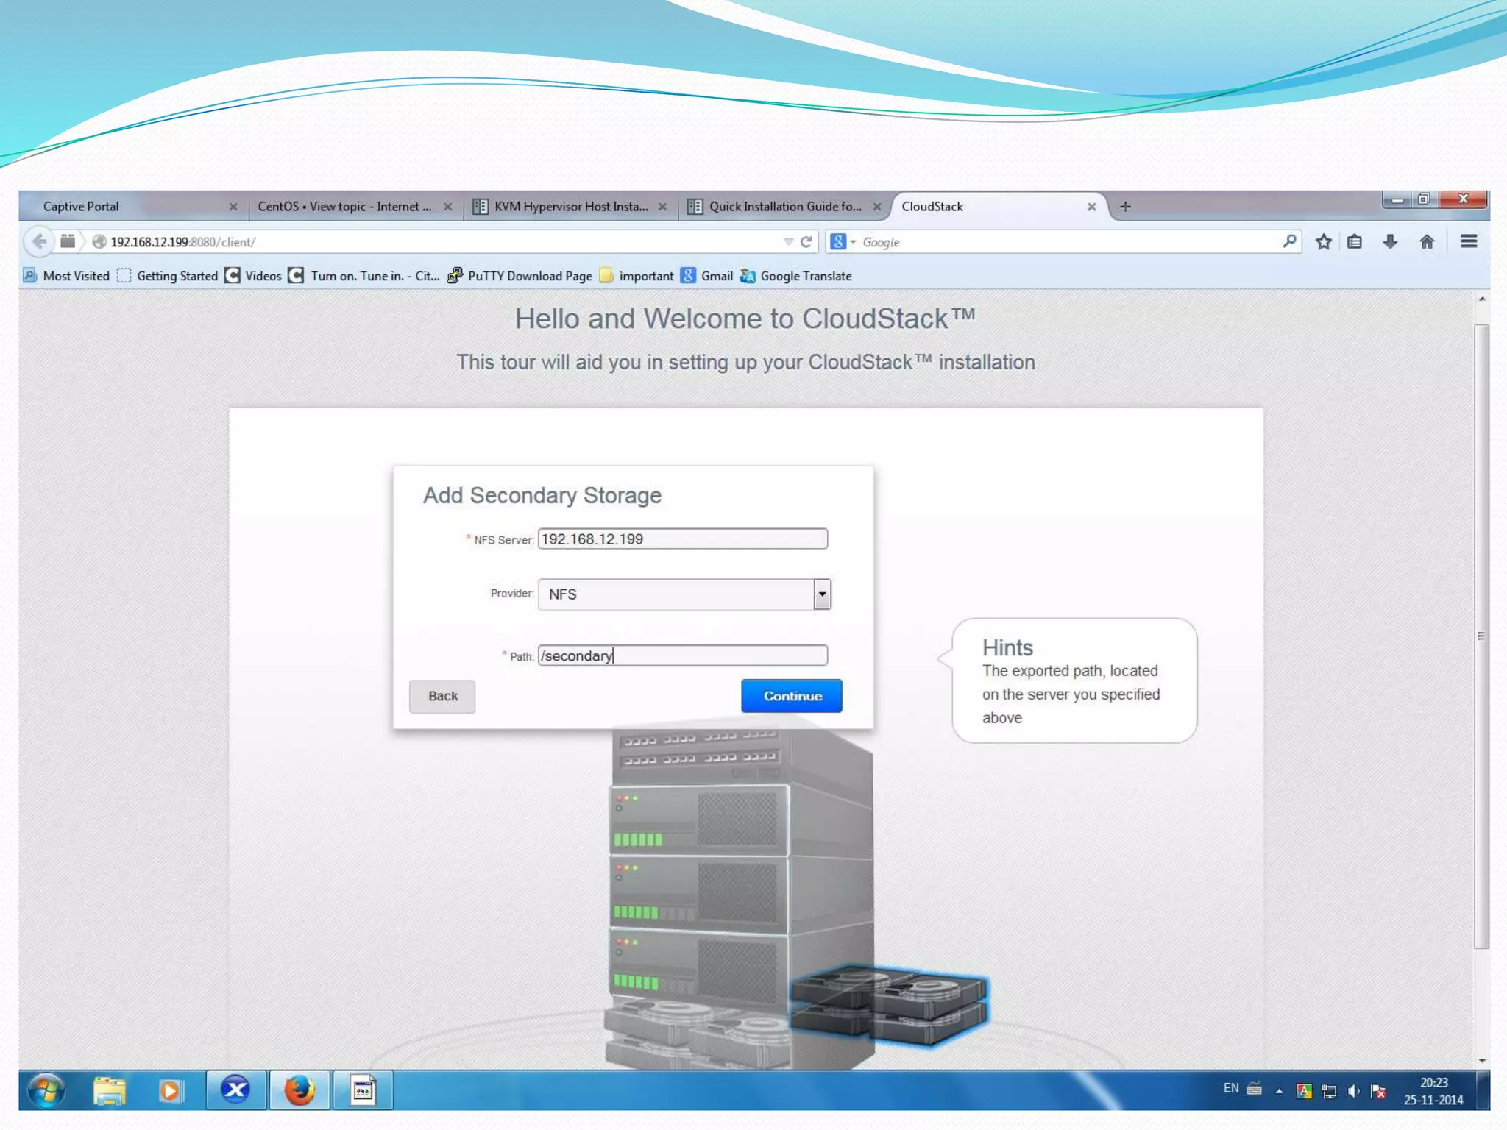
Task: Click the search magnifier icon
Action: 1289,242
